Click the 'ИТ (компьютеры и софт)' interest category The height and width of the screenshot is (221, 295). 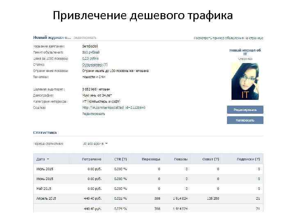[x=101, y=101]
